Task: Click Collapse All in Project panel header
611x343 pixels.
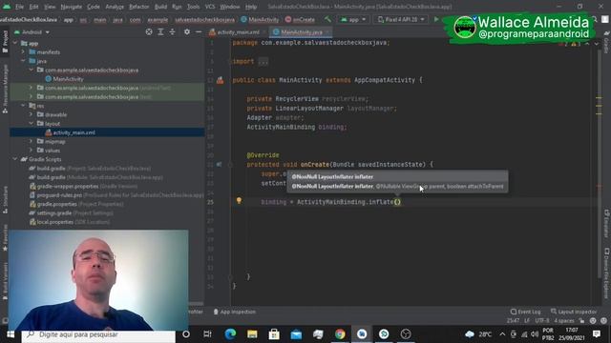Action: [x=172, y=31]
